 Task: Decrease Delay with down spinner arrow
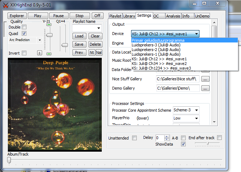tap(167, 139)
